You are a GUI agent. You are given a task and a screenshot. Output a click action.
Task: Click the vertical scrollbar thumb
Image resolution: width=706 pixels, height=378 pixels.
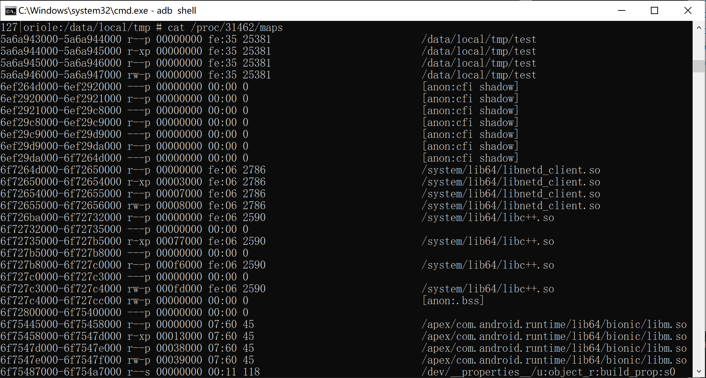(x=699, y=66)
